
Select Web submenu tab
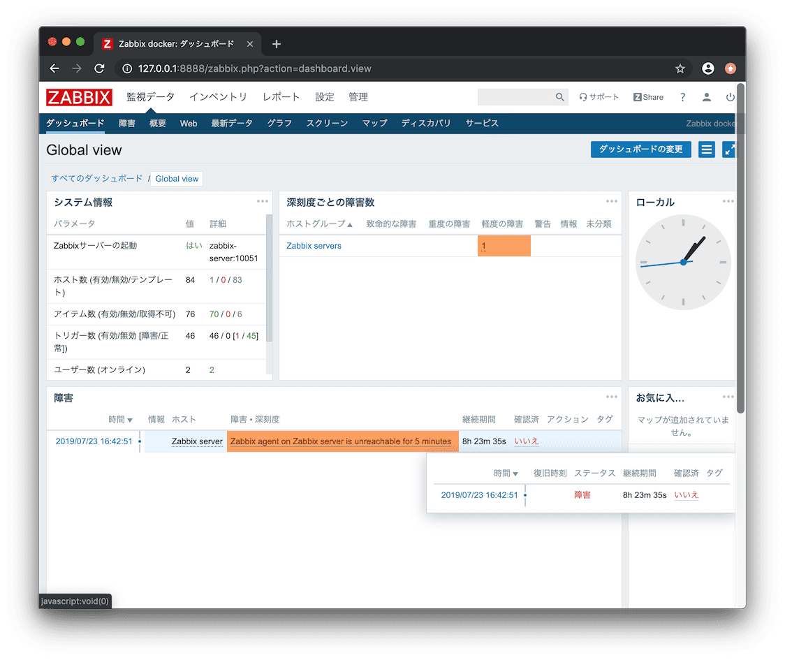coord(189,123)
